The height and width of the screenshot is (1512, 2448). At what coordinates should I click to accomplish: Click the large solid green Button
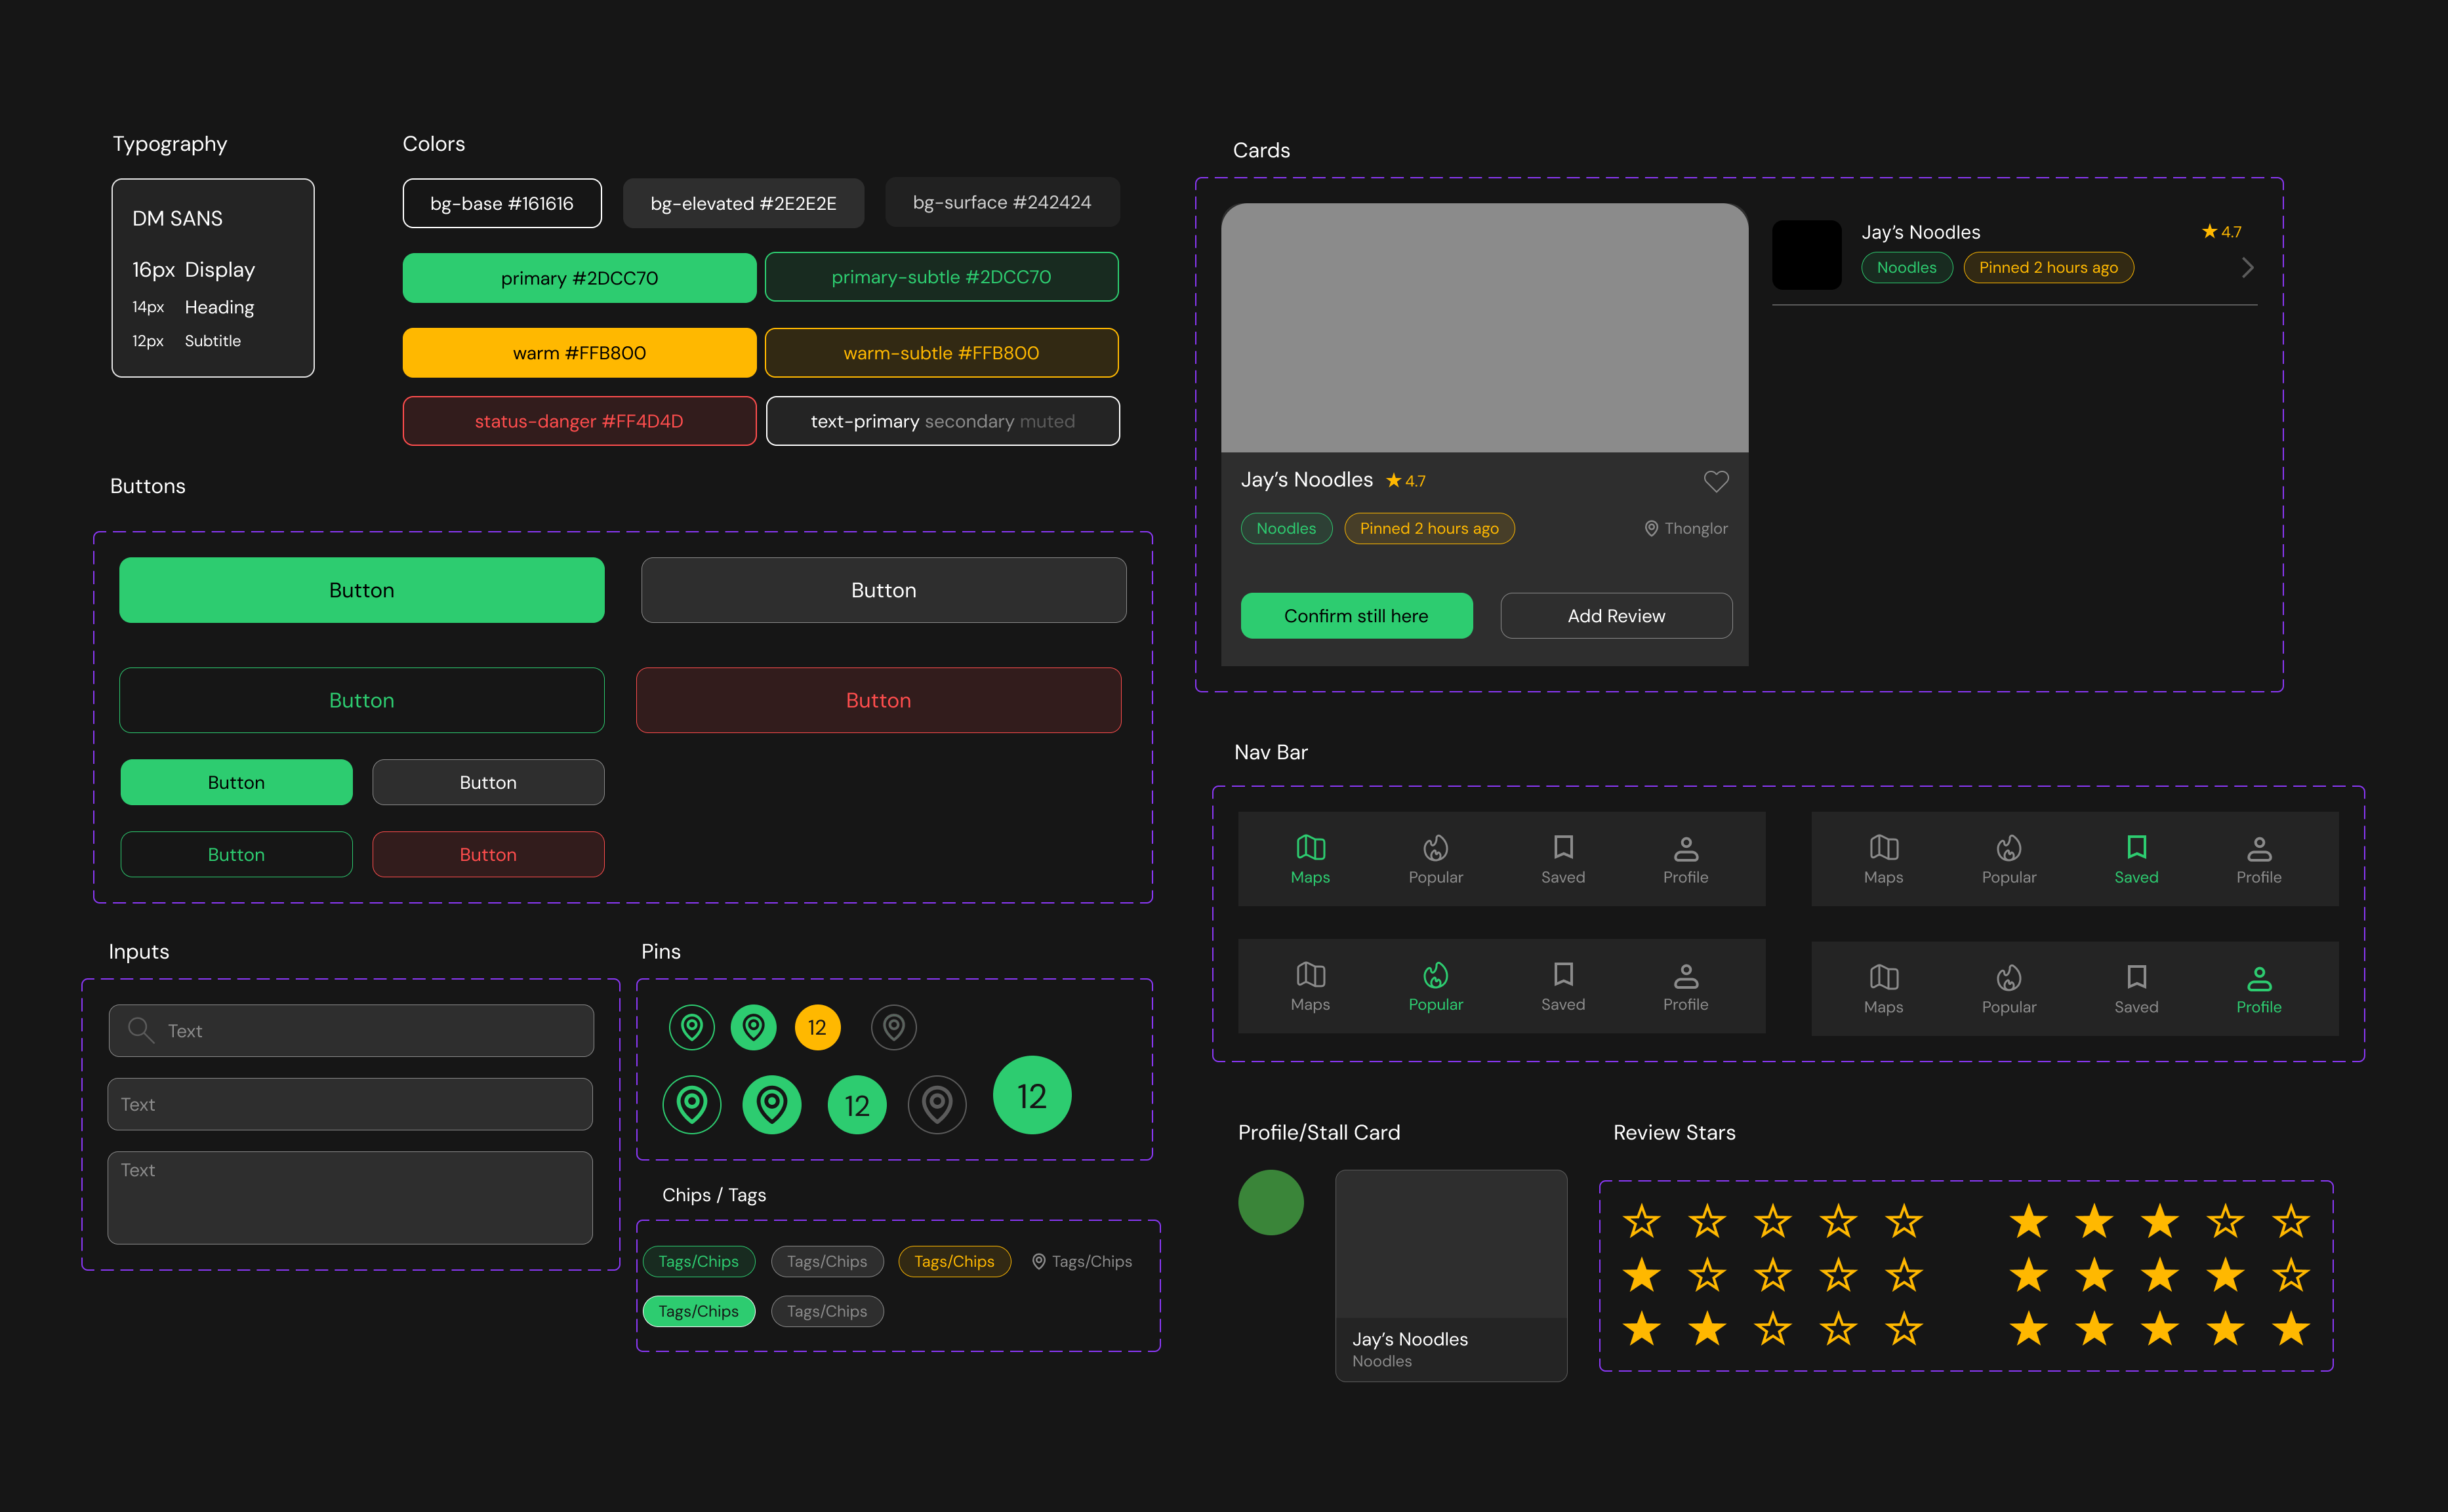pos(361,590)
